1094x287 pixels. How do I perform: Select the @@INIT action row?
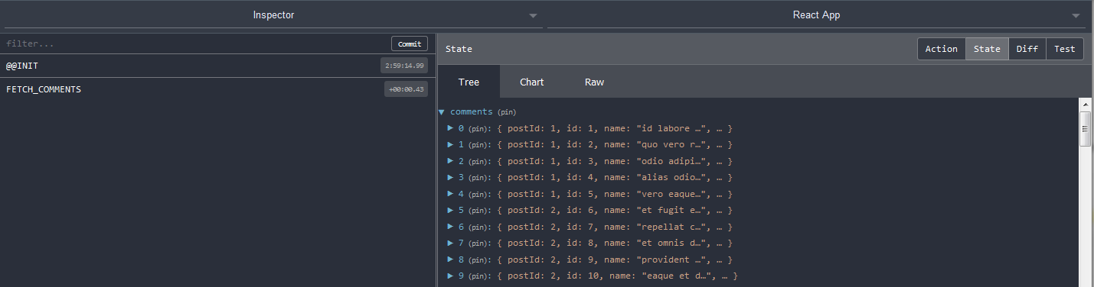click(x=217, y=66)
